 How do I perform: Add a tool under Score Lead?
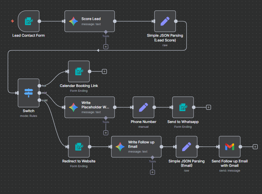pos(106,47)
